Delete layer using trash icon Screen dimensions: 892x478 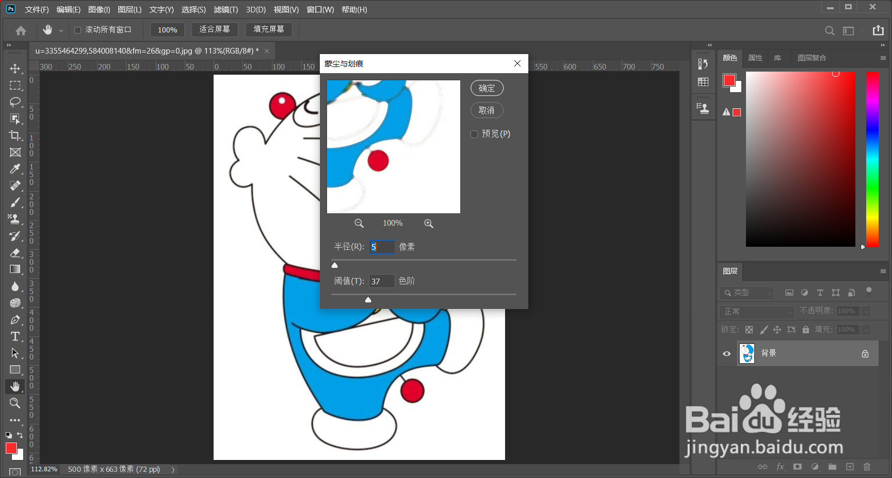pyautogui.click(x=867, y=467)
